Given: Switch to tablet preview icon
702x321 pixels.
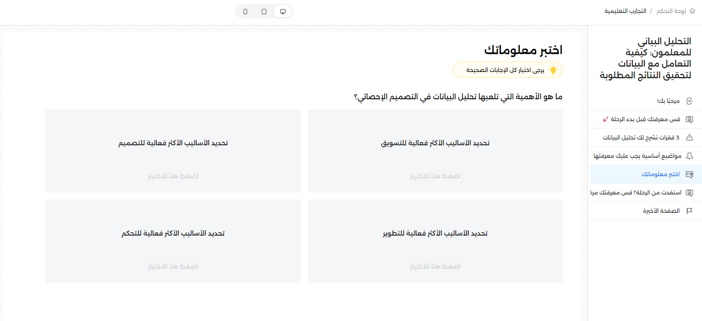Looking at the screenshot, I should click(264, 12).
